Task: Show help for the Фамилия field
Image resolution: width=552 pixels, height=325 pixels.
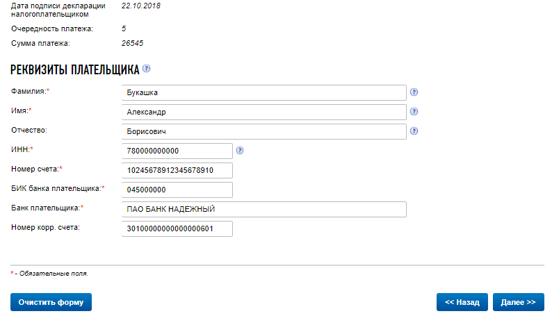Action: coord(414,92)
